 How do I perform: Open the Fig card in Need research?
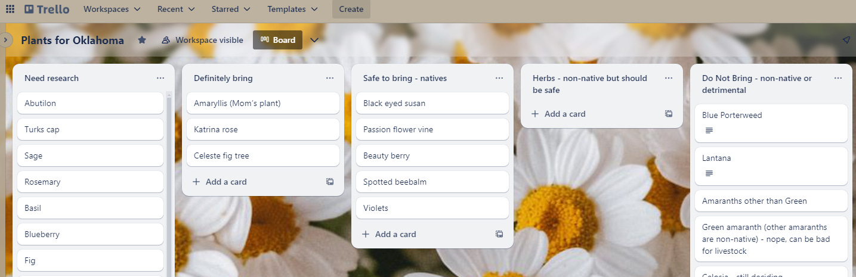(90, 260)
